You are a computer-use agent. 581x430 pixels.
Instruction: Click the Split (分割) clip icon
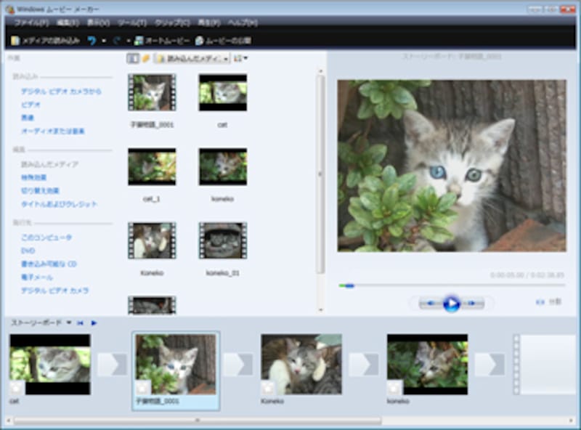pos(540,302)
